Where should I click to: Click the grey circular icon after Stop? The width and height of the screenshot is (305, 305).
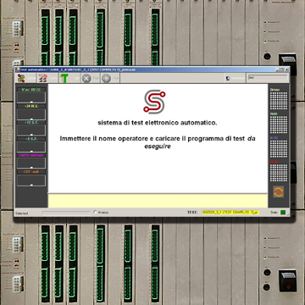click(x=106, y=78)
